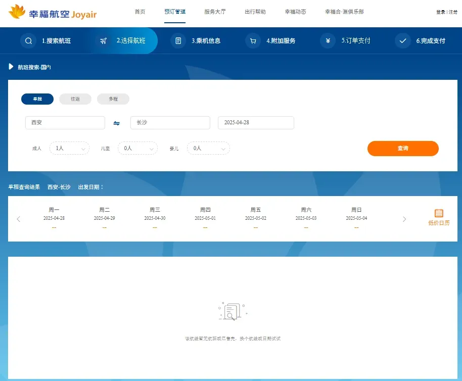This screenshot has height=381, width=462.
Task: Click the document icon for step 3 乘机信息
Action: [178, 40]
